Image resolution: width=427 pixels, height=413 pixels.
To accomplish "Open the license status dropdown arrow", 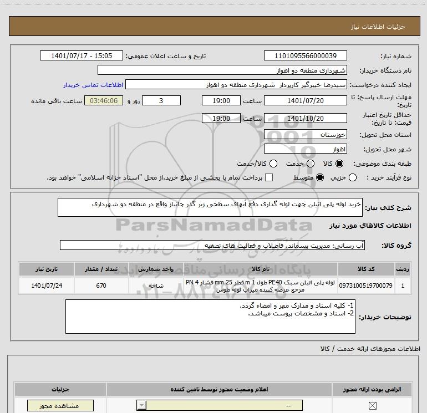I will (141, 405).
